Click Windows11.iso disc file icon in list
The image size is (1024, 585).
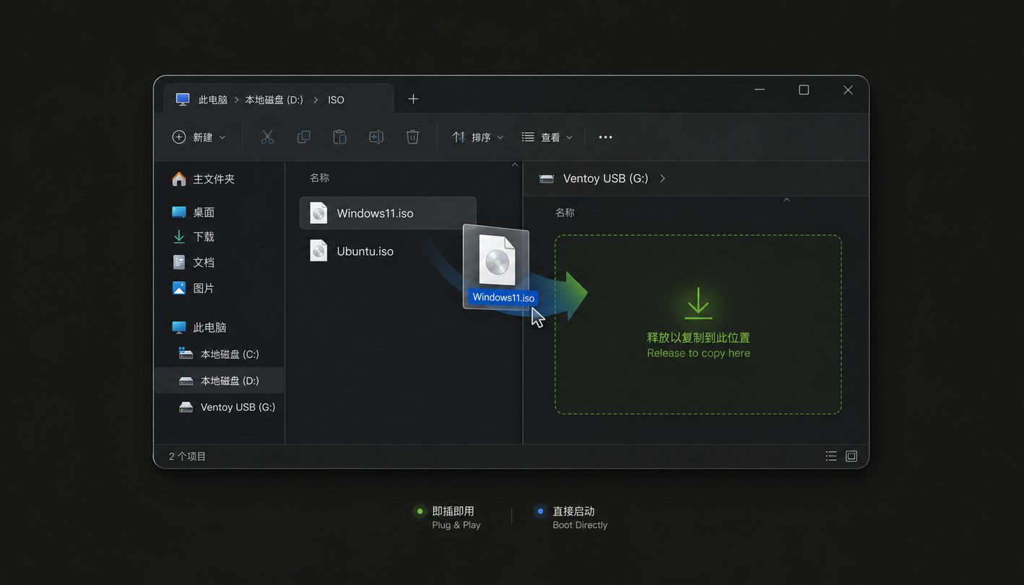pos(318,212)
